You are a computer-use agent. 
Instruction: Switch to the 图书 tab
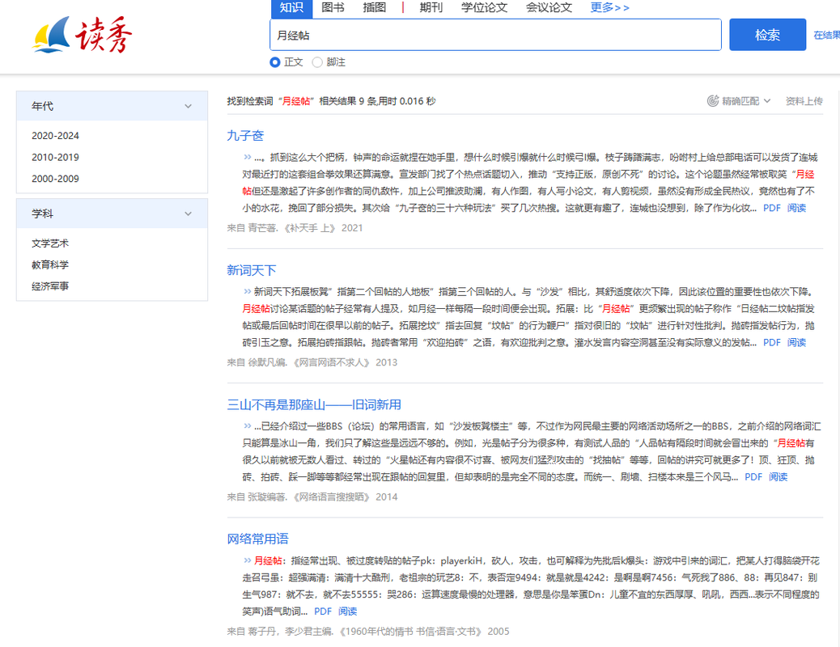333,7
